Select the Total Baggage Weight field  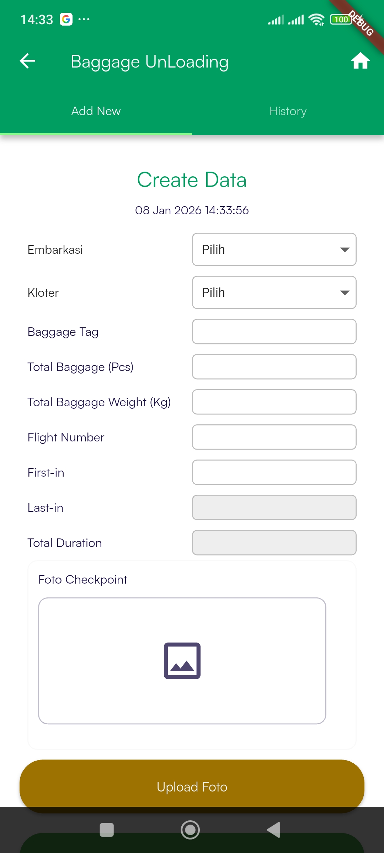274,402
